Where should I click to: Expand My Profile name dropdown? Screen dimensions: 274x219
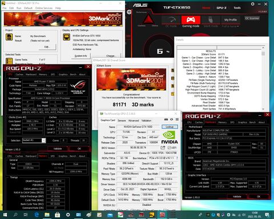(x=230, y=26)
